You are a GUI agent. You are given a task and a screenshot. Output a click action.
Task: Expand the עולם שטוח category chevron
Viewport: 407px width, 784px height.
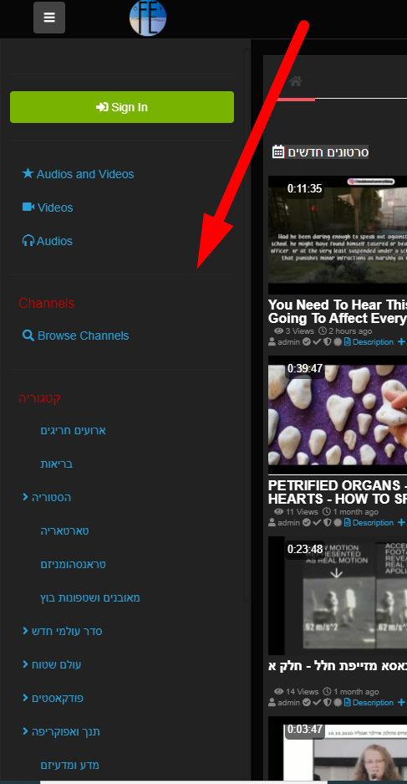(25, 664)
